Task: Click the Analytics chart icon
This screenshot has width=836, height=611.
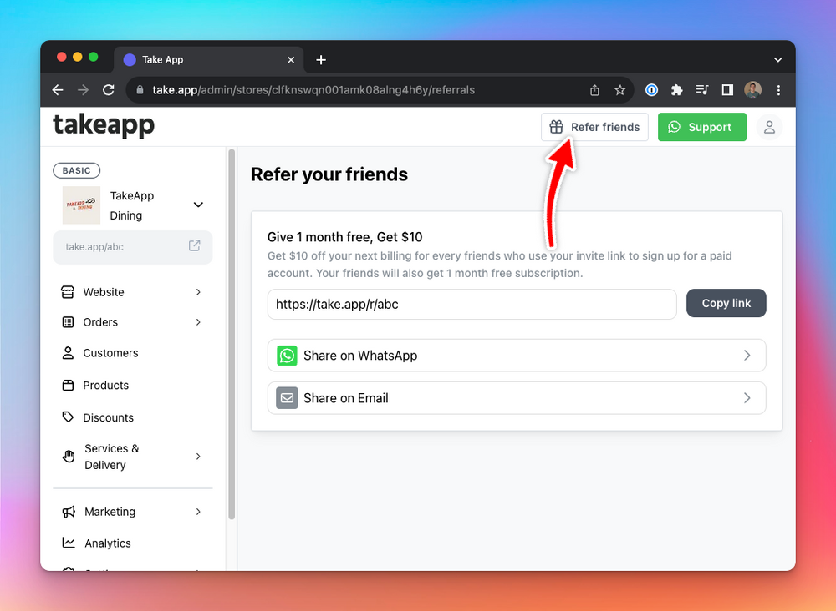Action: [x=69, y=543]
